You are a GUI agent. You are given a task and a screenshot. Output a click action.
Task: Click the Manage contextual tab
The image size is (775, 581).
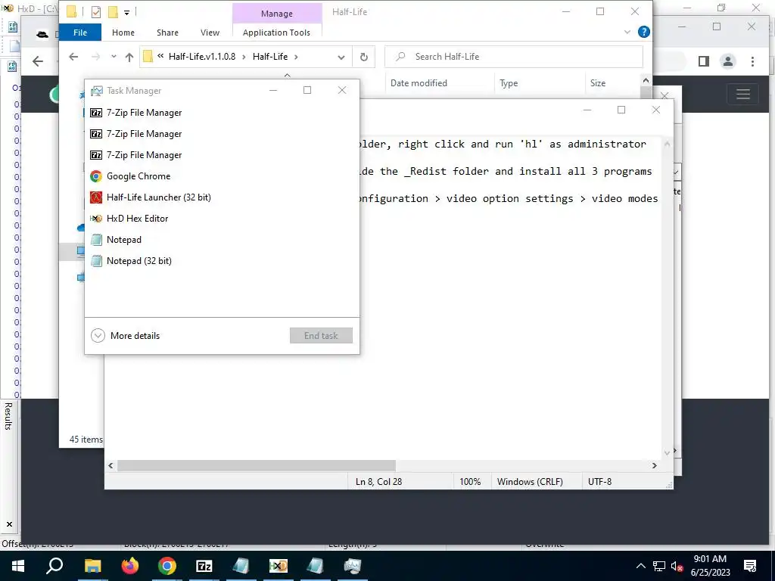point(277,14)
